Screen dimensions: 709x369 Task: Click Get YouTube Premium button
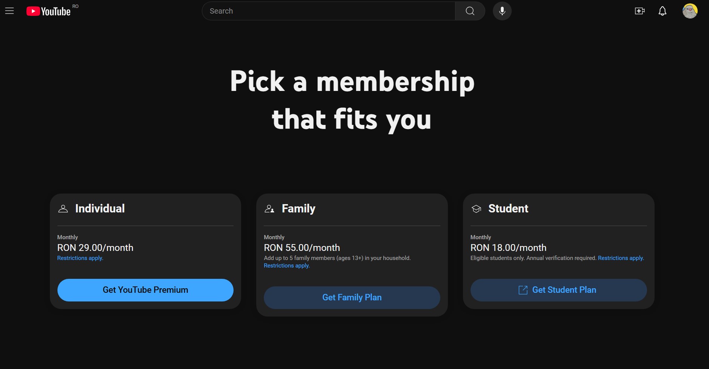tap(146, 290)
